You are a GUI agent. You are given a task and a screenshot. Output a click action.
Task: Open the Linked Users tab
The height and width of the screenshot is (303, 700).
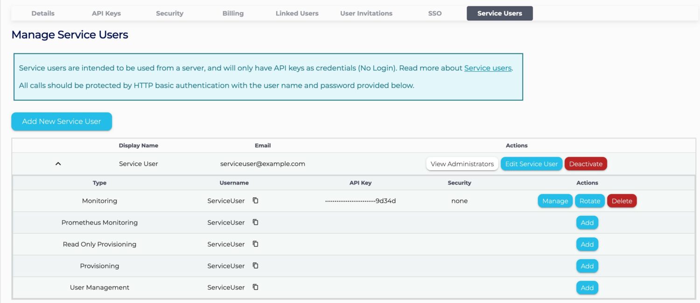[297, 14]
